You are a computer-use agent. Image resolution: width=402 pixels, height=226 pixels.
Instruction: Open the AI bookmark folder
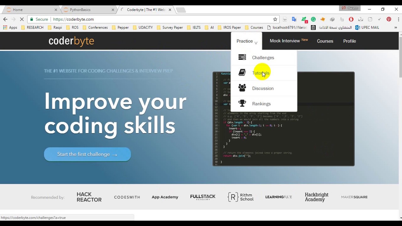(x=209, y=27)
